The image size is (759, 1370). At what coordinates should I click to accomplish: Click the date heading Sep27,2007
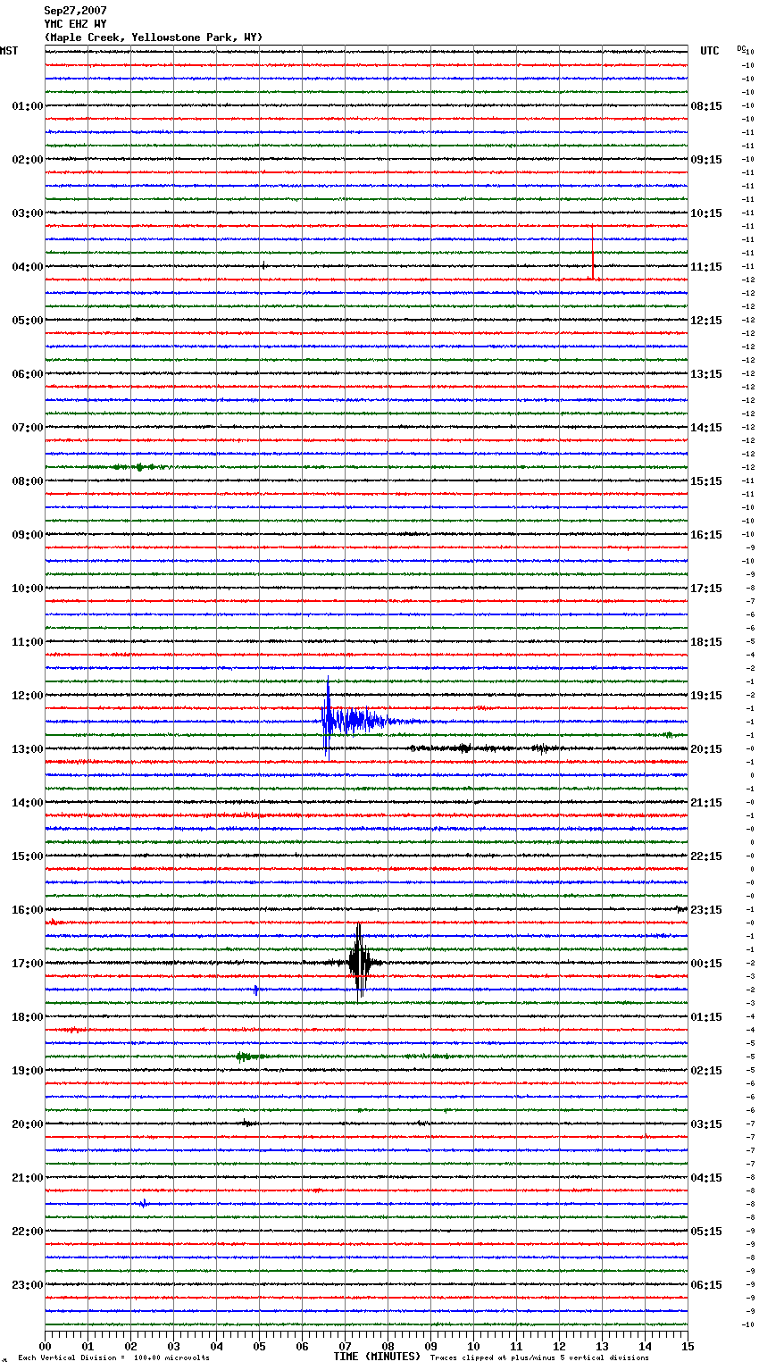[75, 11]
